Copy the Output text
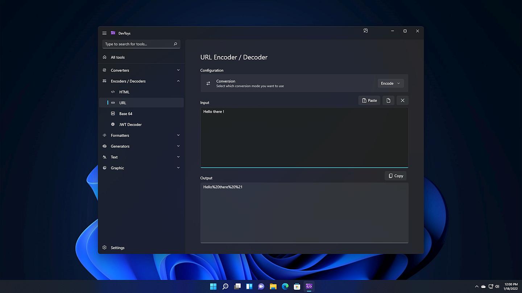The width and height of the screenshot is (522, 293). tap(395, 176)
